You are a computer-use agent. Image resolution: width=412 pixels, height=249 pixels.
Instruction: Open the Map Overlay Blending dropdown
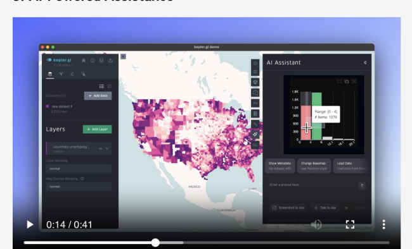79,186
